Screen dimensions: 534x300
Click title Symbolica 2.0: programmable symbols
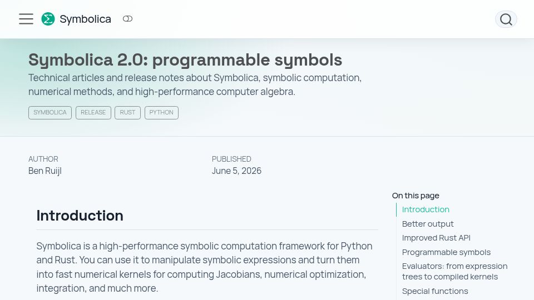click(x=185, y=60)
